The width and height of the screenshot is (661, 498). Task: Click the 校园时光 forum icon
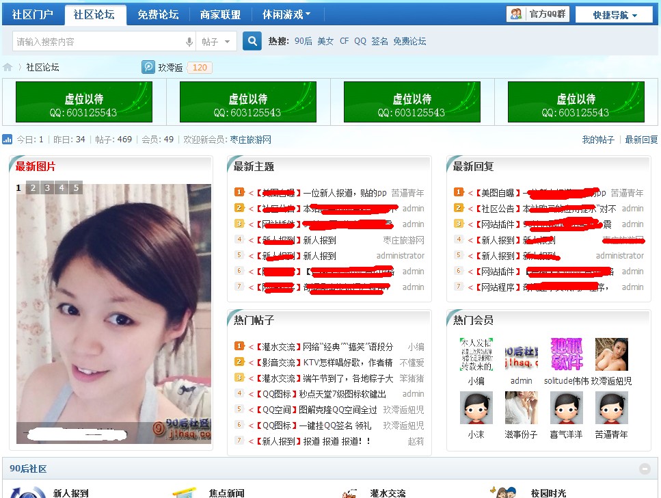tap(503, 492)
